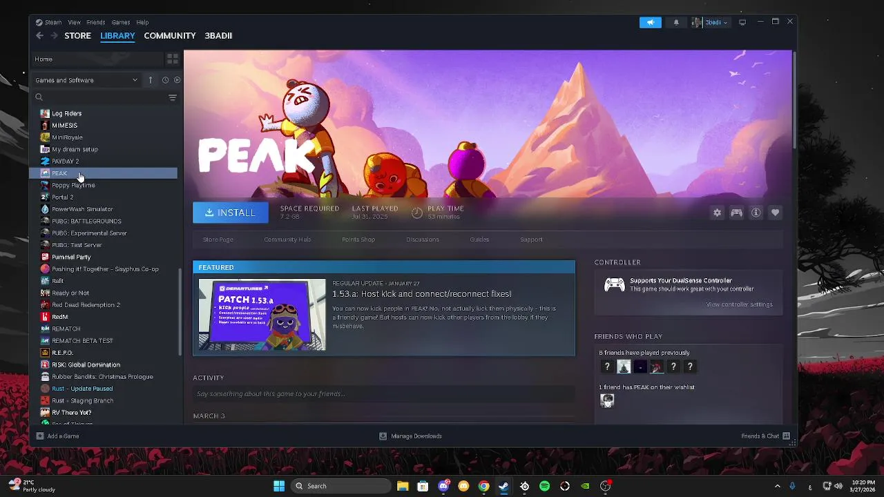Image resolution: width=884 pixels, height=497 pixels.
Task: Open advanced library filter options icon
Action: [x=173, y=97]
